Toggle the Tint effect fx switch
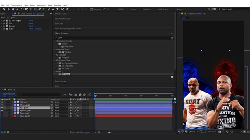 pos(4,23)
